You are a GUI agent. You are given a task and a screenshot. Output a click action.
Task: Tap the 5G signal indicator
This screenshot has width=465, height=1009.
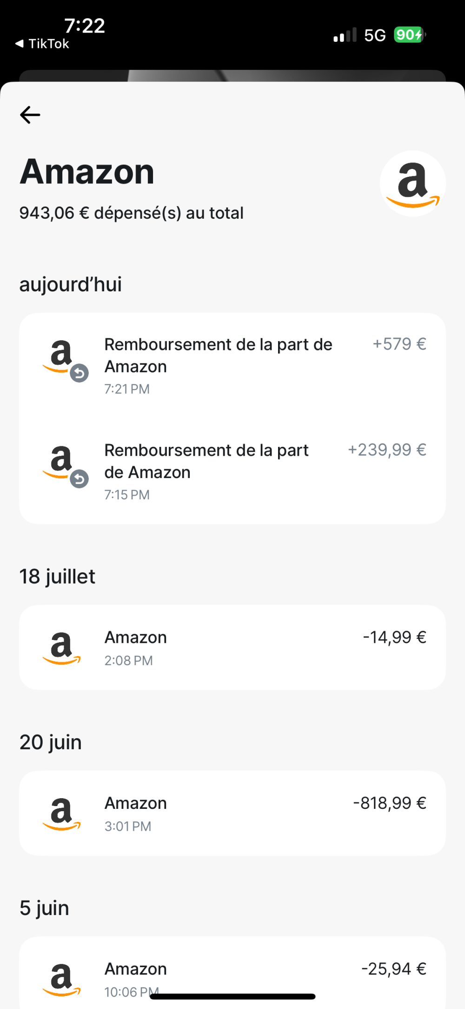[x=375, y=35]
